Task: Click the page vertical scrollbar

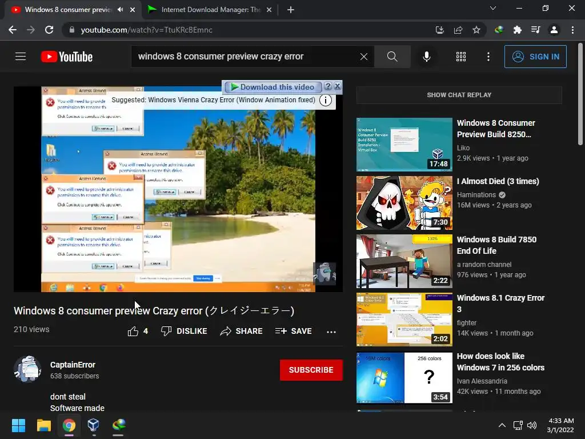Action: coord(580,93)
